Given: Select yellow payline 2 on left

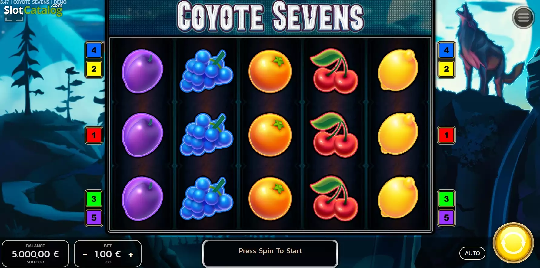Looking at the screenshot, I should [x=94, y=69].
